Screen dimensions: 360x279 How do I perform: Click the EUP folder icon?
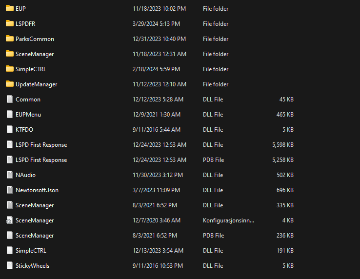pos(10,9)
